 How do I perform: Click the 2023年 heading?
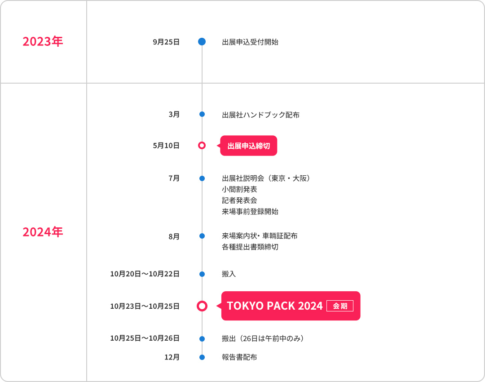point(43,41)
